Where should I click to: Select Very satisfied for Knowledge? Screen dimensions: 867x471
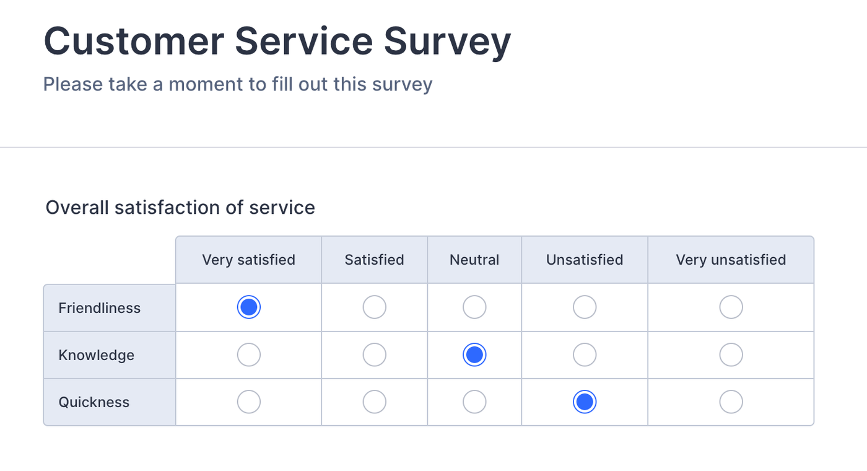[249, 355]
